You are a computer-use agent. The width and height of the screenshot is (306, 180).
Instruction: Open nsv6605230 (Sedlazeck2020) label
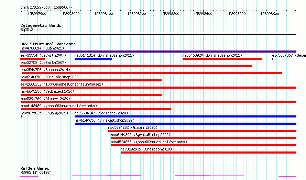(47, 91)
